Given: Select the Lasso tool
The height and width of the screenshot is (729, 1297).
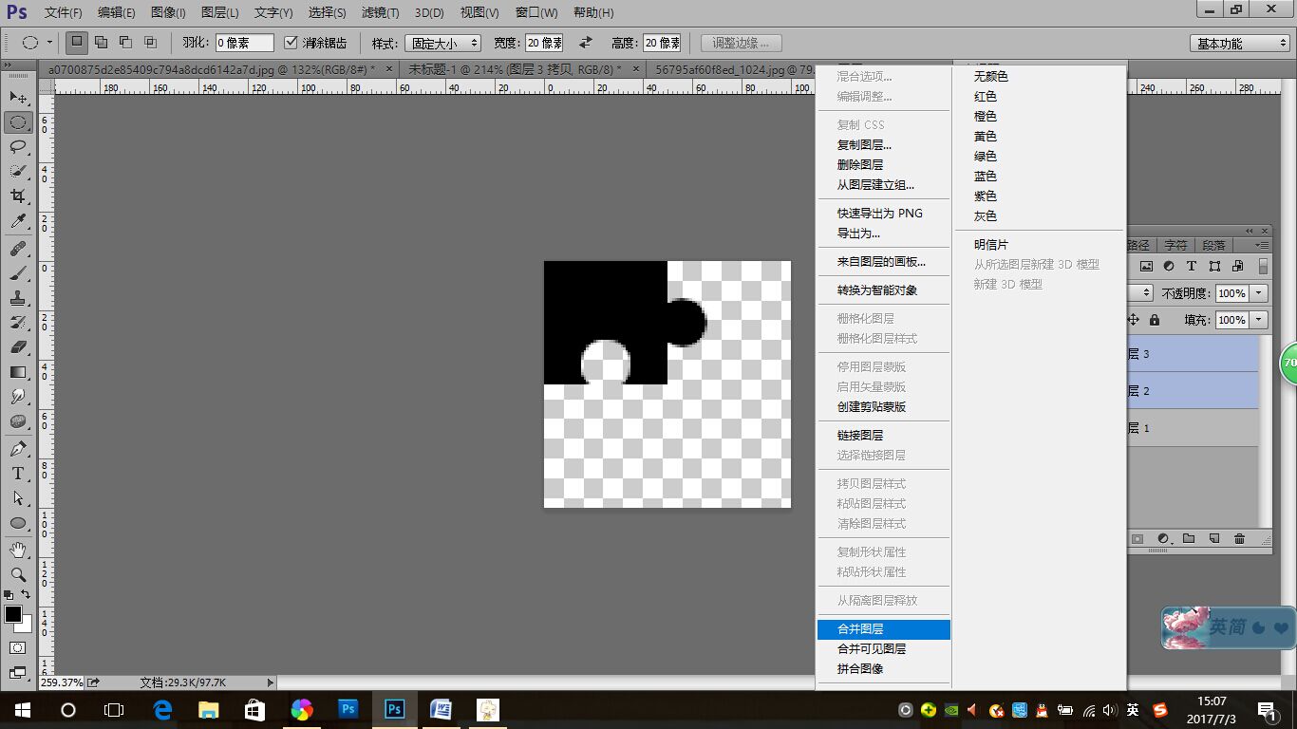Looking at the screenshot, I should (18, 146).
